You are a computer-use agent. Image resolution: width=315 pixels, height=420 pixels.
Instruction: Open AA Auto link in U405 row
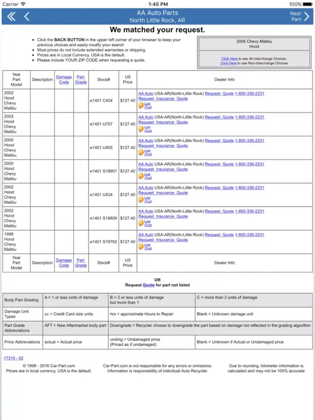pyautogui.click(x=146, y=141)
